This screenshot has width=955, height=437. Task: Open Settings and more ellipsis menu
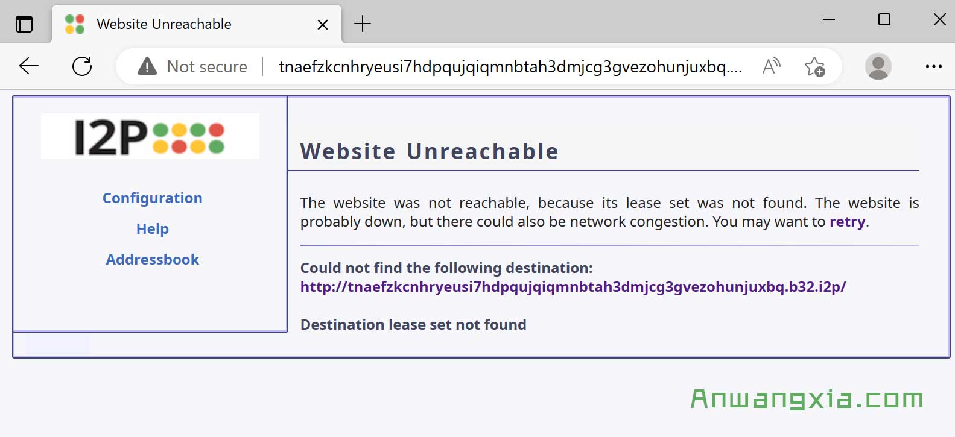click(x=933, y=66)
